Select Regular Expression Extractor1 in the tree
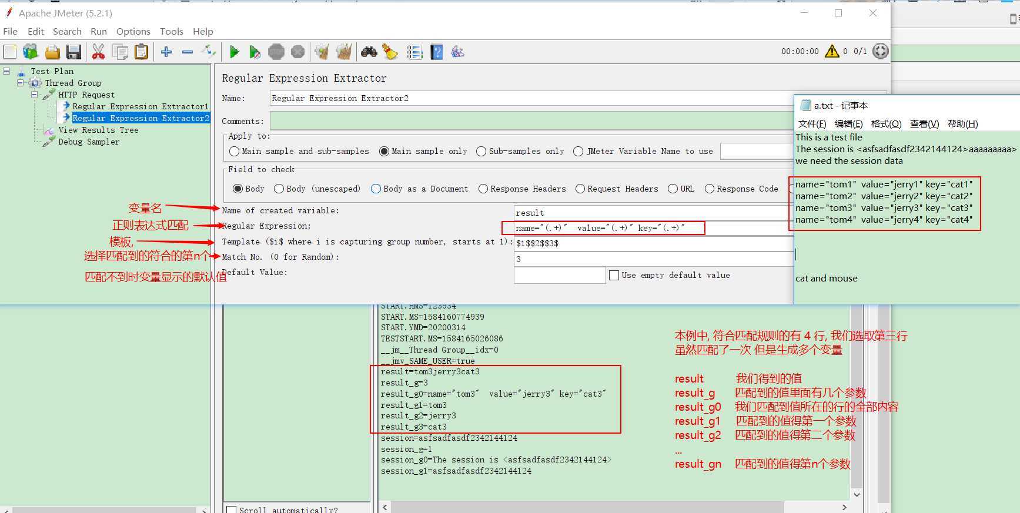Viewport: 1020px width, 513px height. tap(141, 106)
